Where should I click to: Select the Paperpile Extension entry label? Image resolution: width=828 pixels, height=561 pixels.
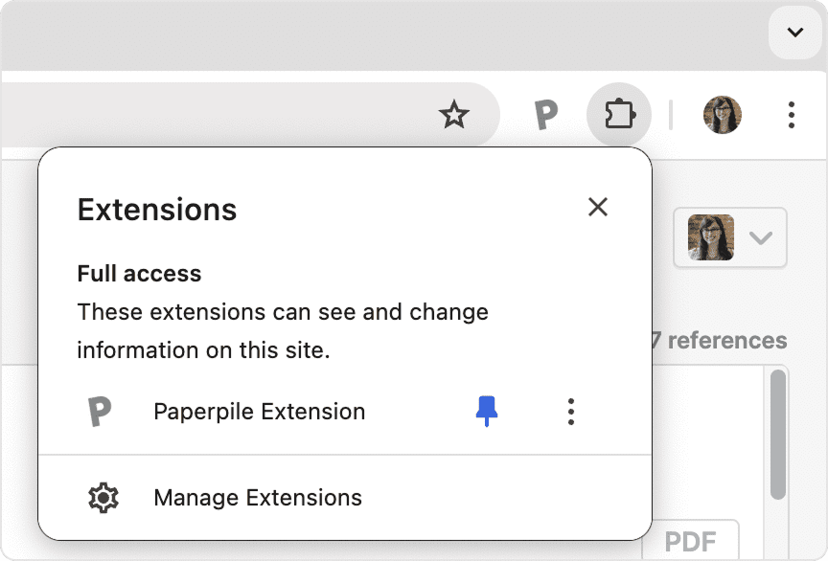coord(260,412)
